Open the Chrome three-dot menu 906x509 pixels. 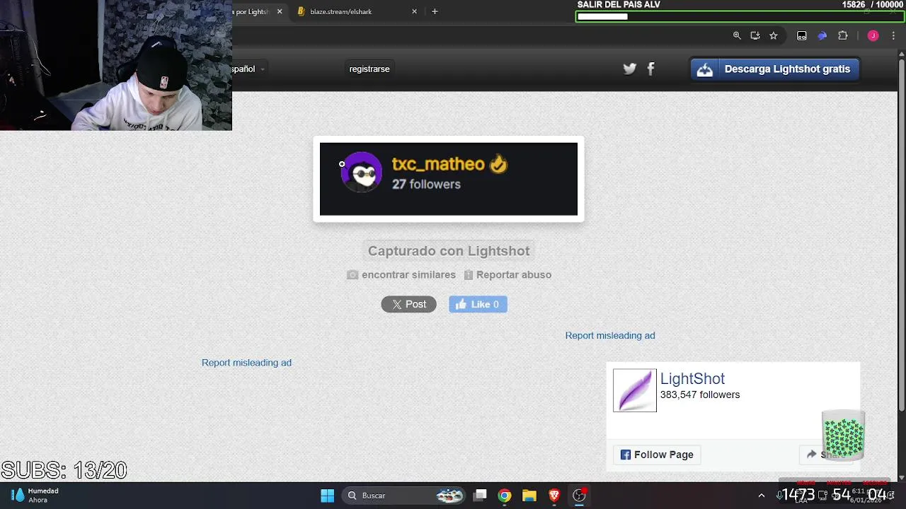[892, 35]
